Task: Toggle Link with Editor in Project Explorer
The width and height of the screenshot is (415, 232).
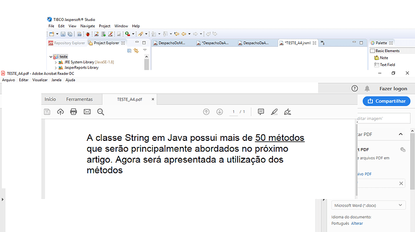Action: pos(136,50)
